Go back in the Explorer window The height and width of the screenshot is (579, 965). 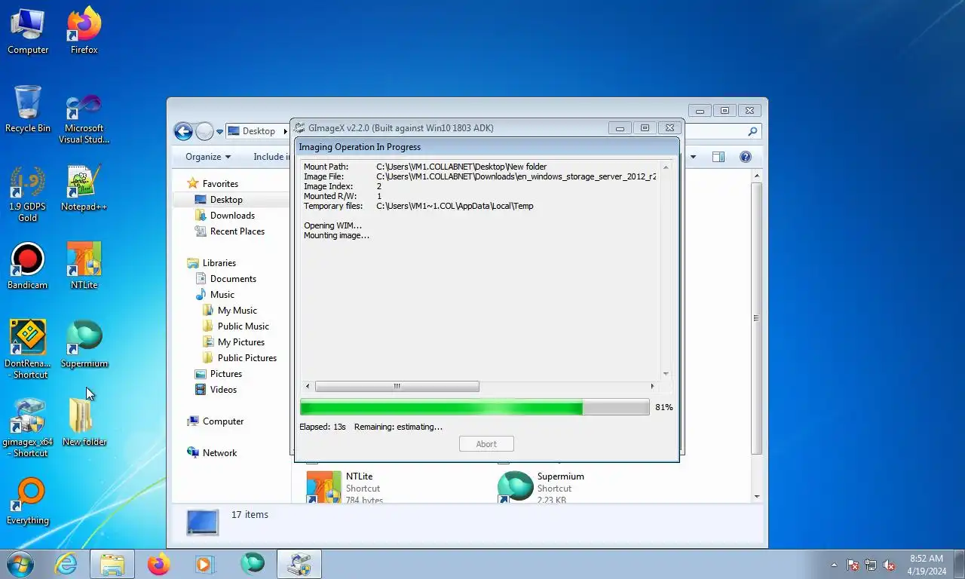pos(183,131)
